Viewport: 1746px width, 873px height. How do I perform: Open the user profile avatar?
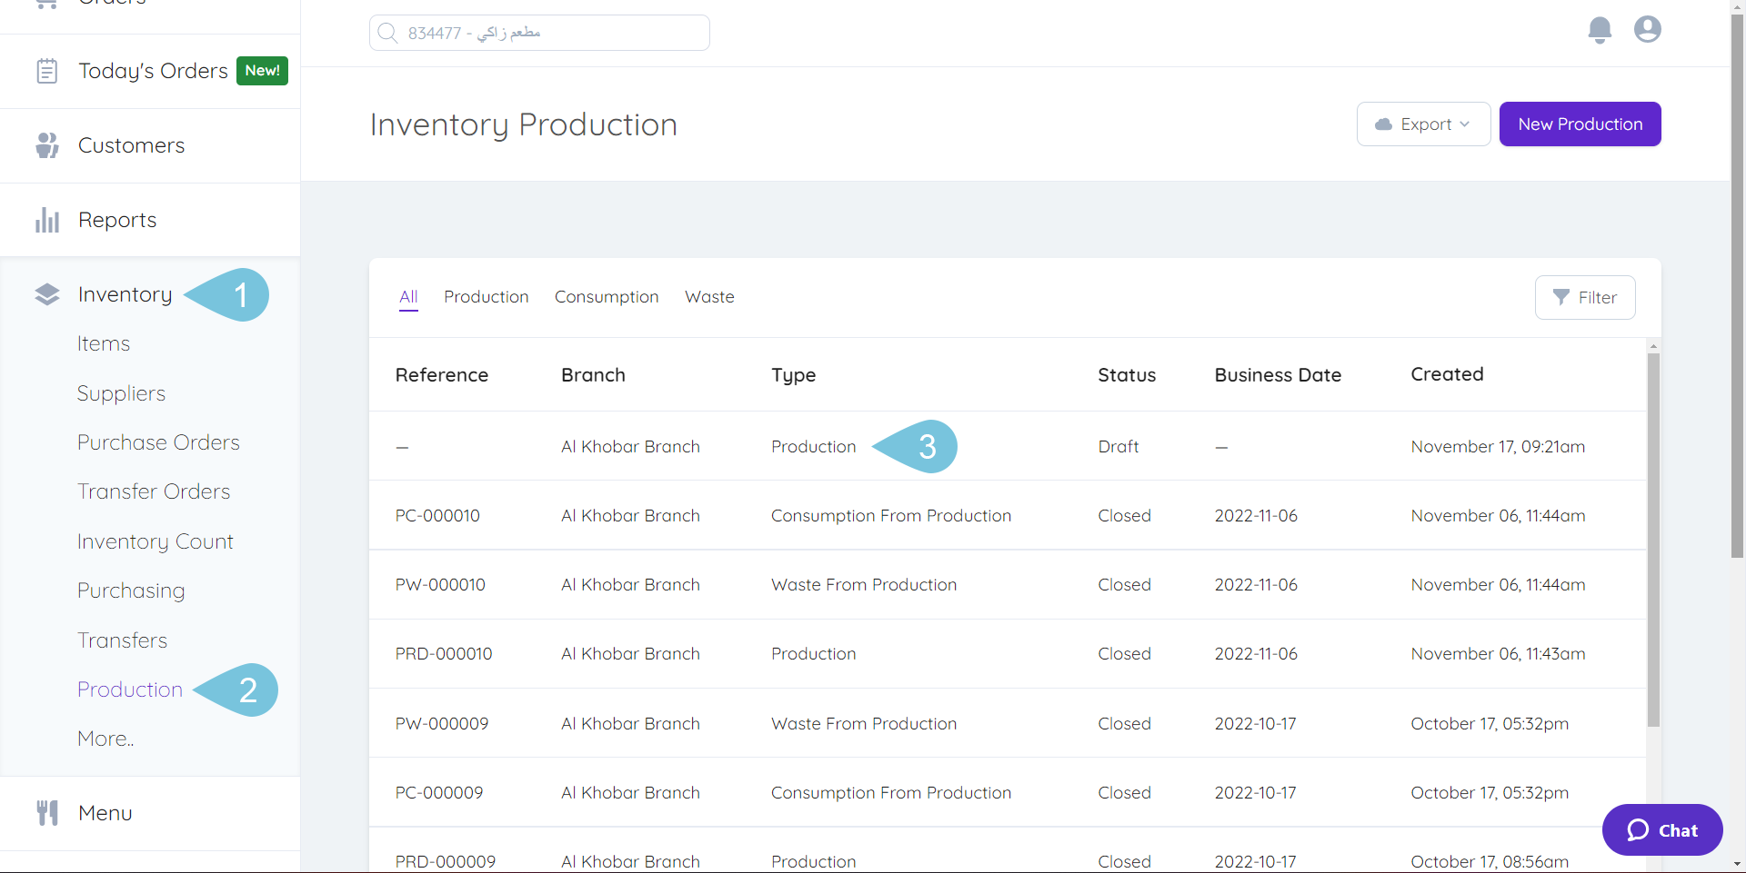click(x=1647, y=29)
